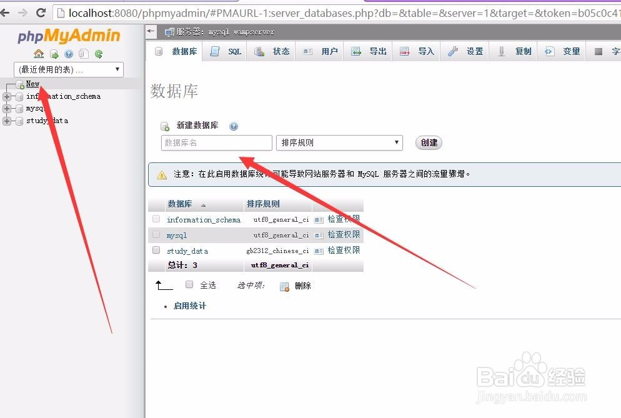
Task: Open the phpMyAdmin home icon
Action: coord(39,54)
